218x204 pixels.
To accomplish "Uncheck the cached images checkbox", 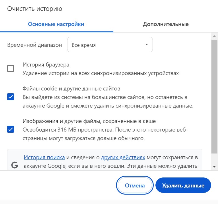I will 11,130.
